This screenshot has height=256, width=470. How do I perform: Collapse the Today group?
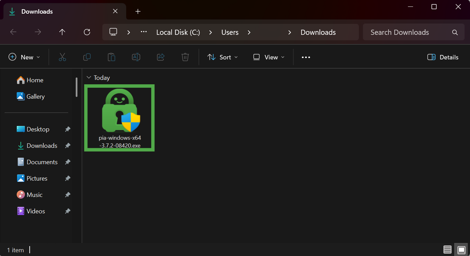pos(89,78)
